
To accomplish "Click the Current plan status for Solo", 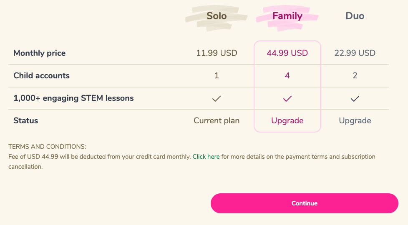I will [x=217, y=121].
